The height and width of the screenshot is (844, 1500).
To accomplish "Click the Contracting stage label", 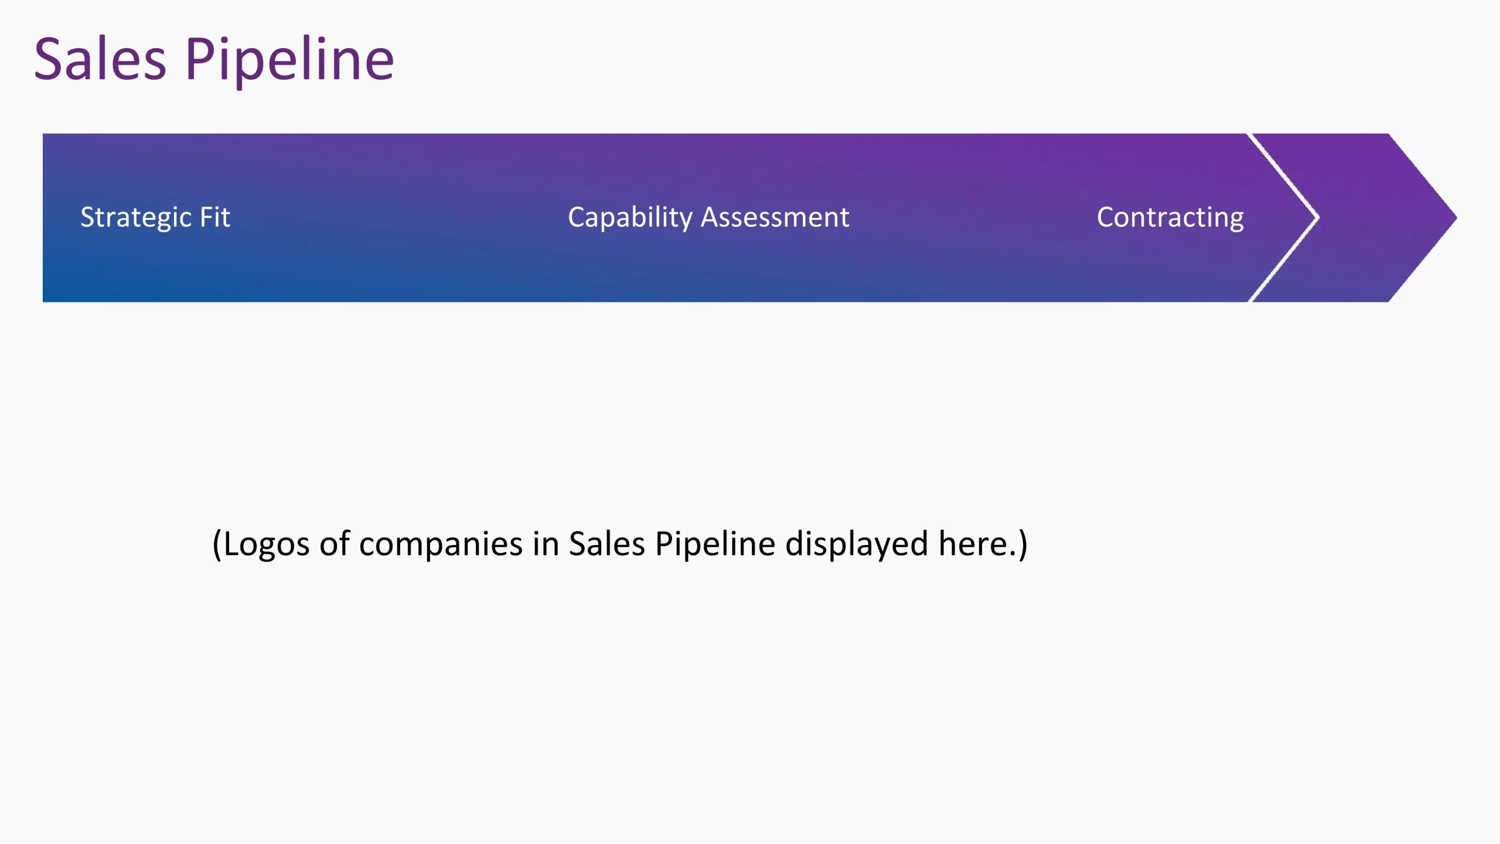I will click(x=1170, y=217).
